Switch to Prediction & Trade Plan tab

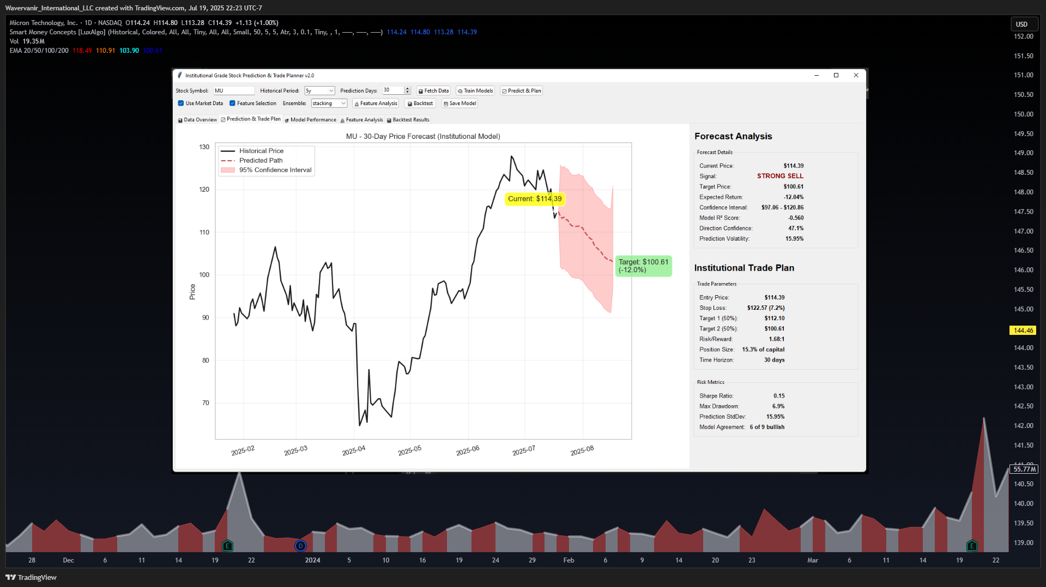(x=251, y=119)
